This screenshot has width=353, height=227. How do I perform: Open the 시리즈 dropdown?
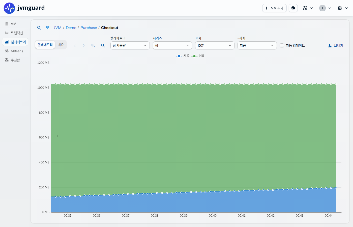pos(172,45)
